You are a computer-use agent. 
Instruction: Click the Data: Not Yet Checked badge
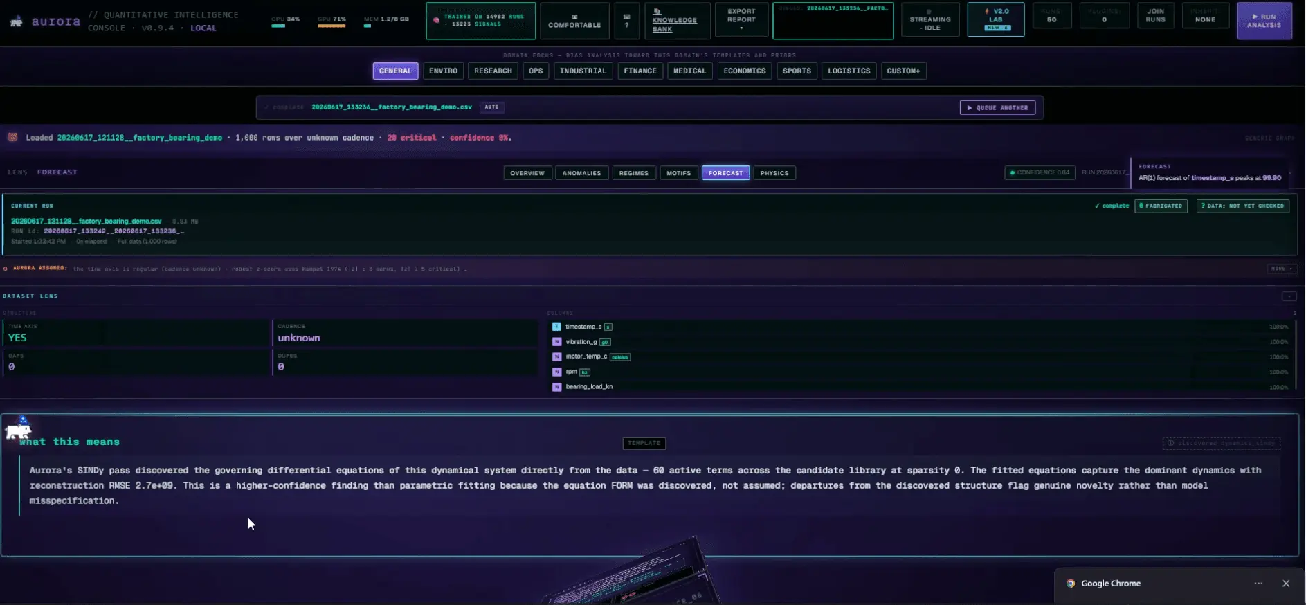pos(1242,206)
